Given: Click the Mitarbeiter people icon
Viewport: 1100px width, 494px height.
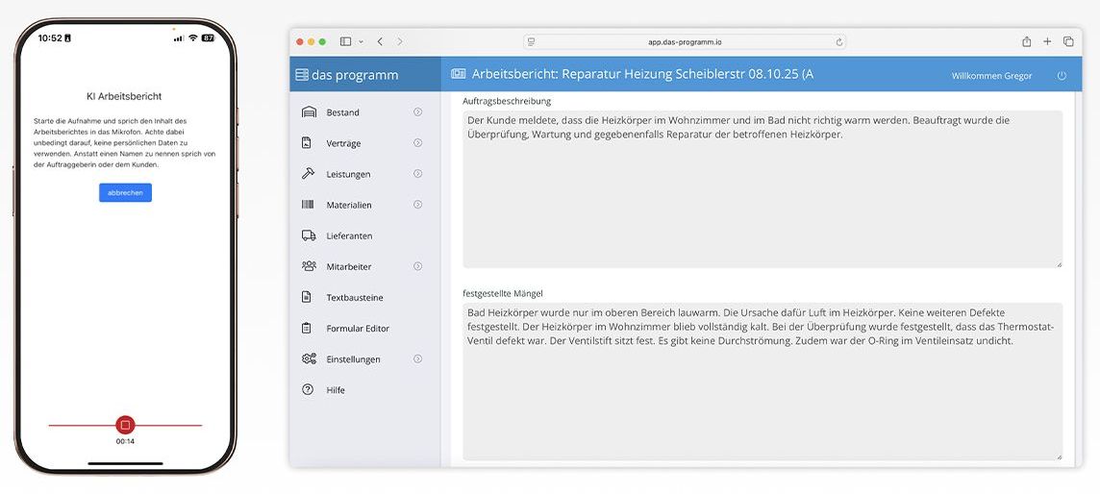Looking at the screenshot, I should tap(309, 266).
